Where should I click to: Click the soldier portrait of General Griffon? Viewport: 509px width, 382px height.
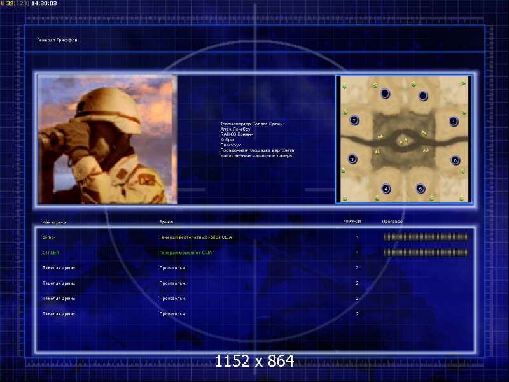(x=108, y=139)
